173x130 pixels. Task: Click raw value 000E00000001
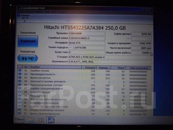coord(138,79)
